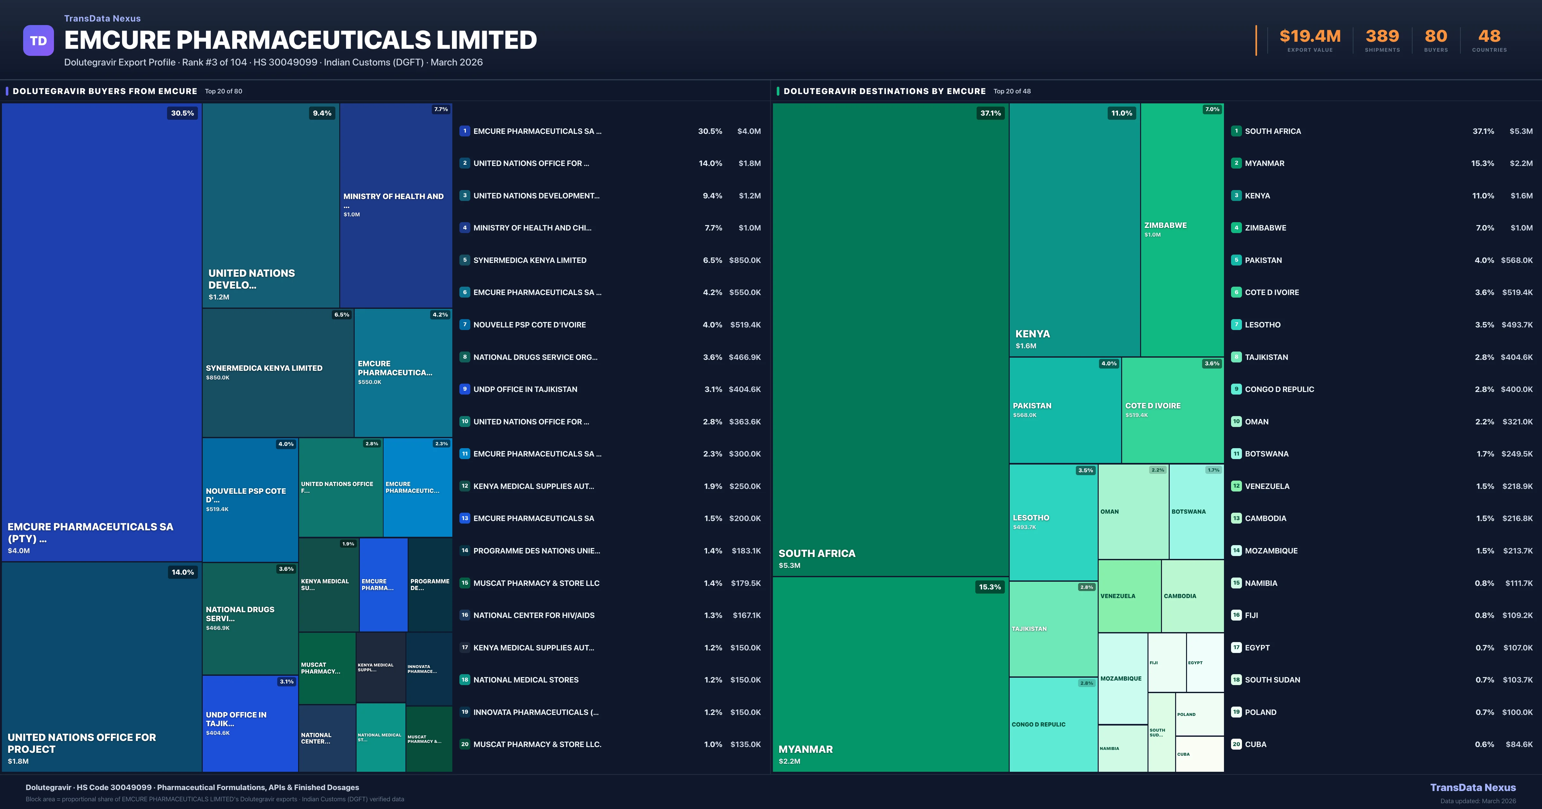Click the 37.1% badge on South Africa block

point(990,113)
